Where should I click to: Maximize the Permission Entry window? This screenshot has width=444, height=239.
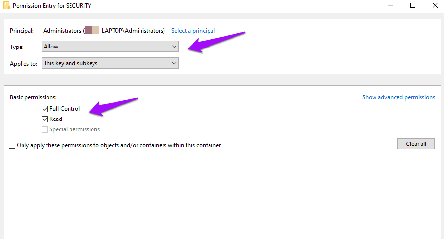pos(413,6)
